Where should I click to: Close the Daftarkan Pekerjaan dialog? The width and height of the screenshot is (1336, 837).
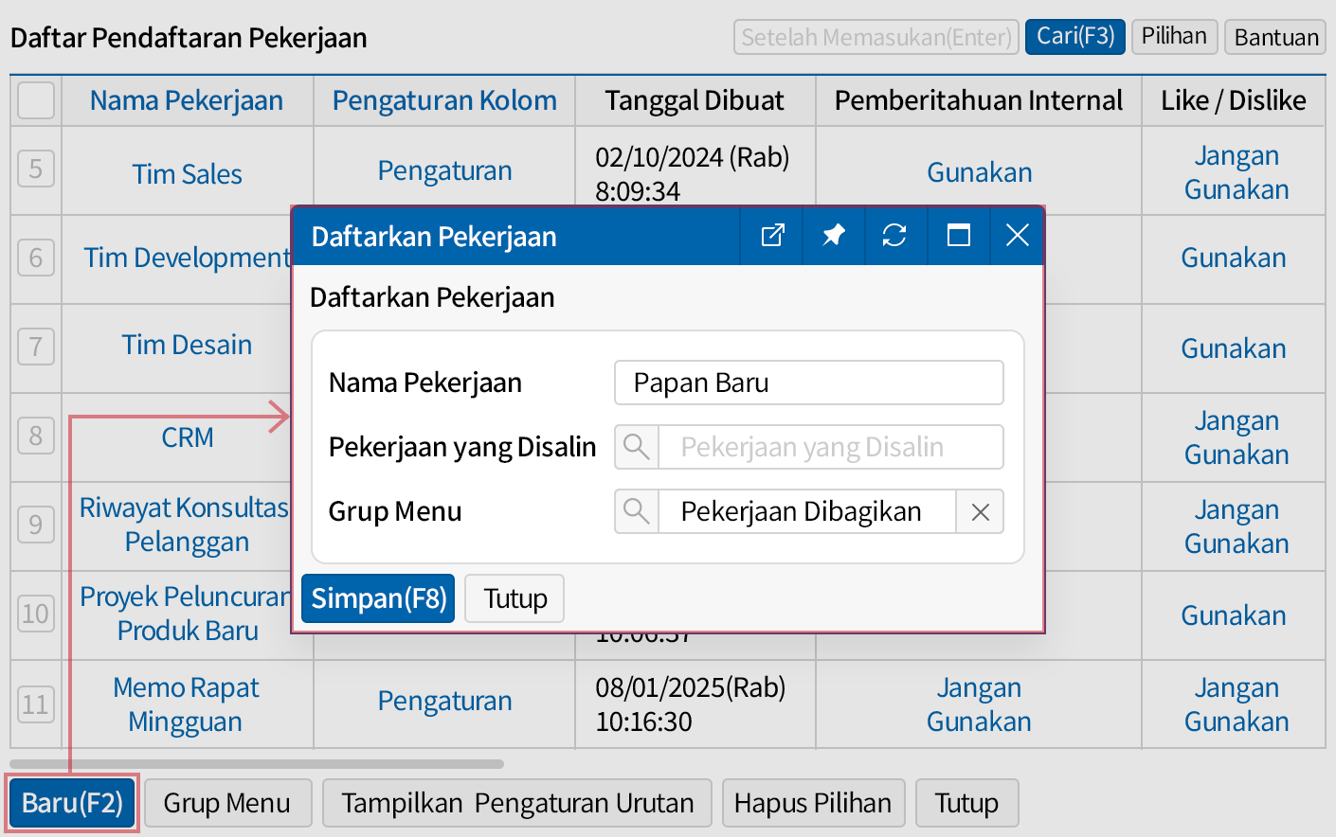pos(1017,236)
